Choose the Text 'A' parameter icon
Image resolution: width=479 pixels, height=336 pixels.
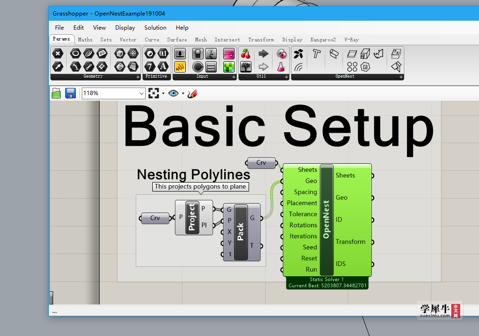(x=163, y=67)
